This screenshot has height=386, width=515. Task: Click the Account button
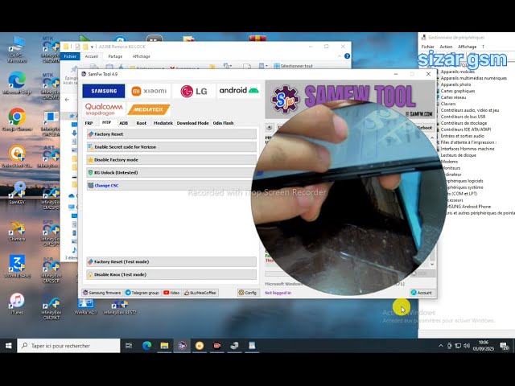[x=422, y=293]
